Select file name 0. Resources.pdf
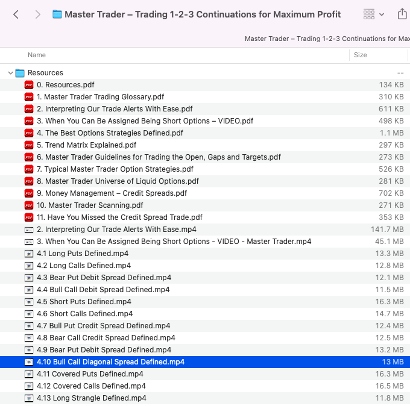Viewport: 410px width, 406px height. click(x=65, y=85)
